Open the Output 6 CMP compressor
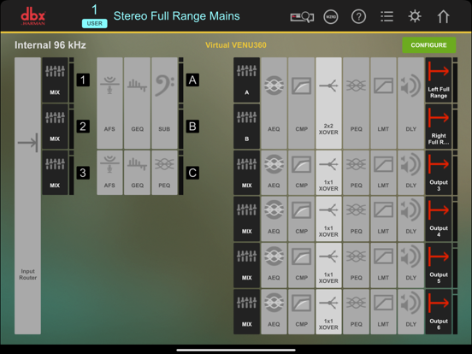472x354 pixels. pos(301,312)
